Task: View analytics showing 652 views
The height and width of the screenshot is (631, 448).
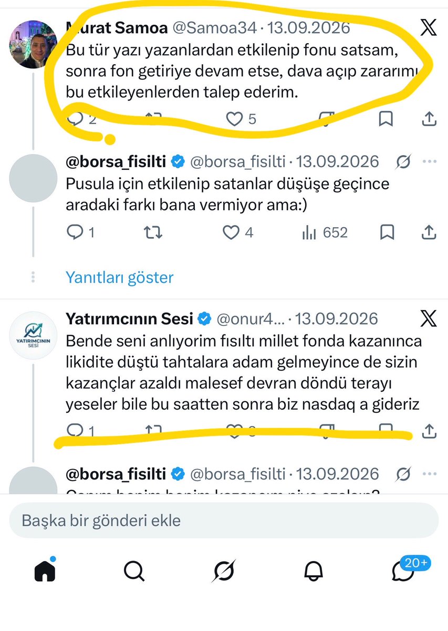Action: [325, 232]
